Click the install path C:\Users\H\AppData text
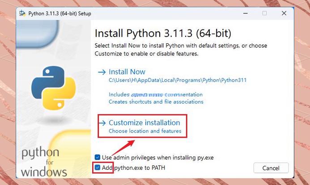This screenshot has width=310, height=185. click(x=178, y=80)
